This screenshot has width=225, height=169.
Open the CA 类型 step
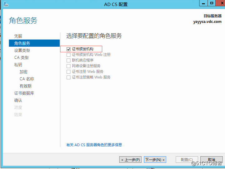coord(22,58)
